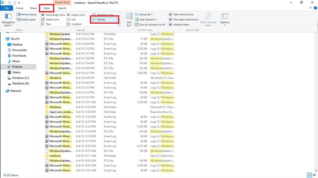318x178 pixels.
Task: Choose the Tiles layout
Action: click(46, 24)
